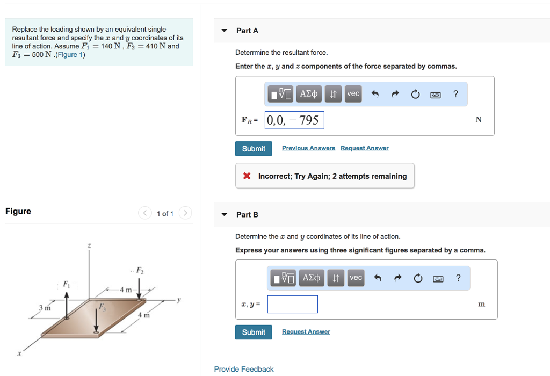Screen dimensions: 550x376
Task: Undo last entry in Part A toolbar
Action: click(x=375, y=95)
